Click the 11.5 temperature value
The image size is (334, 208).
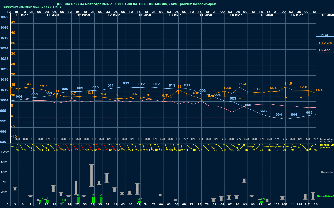pos(319,90)
